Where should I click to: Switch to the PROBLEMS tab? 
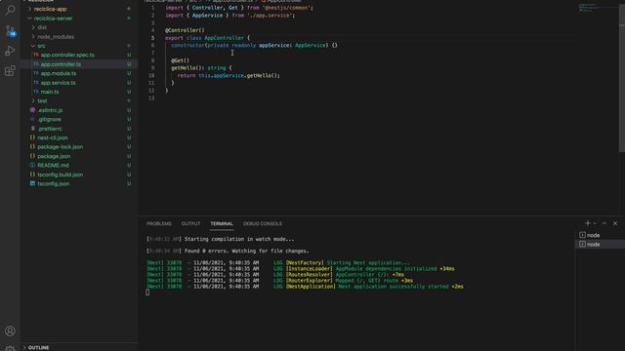click(159, 223)
